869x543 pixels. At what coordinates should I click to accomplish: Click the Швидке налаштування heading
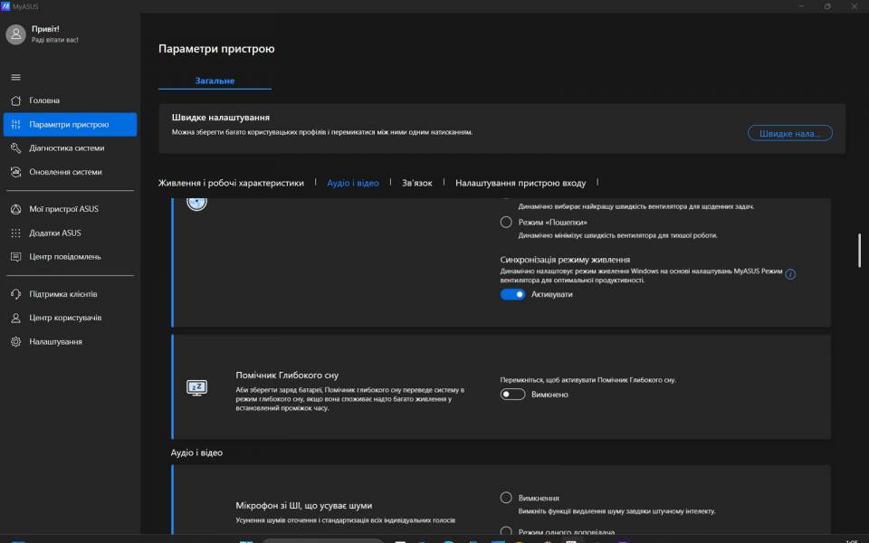(x=221, y=118)
